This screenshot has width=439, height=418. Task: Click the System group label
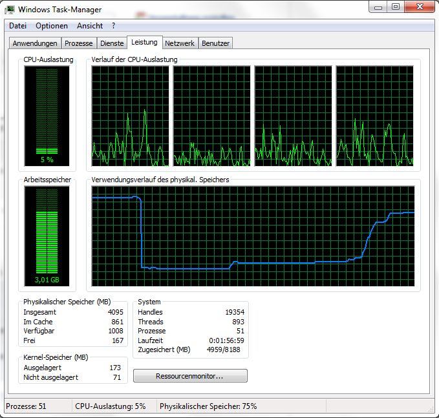[149, 302]
